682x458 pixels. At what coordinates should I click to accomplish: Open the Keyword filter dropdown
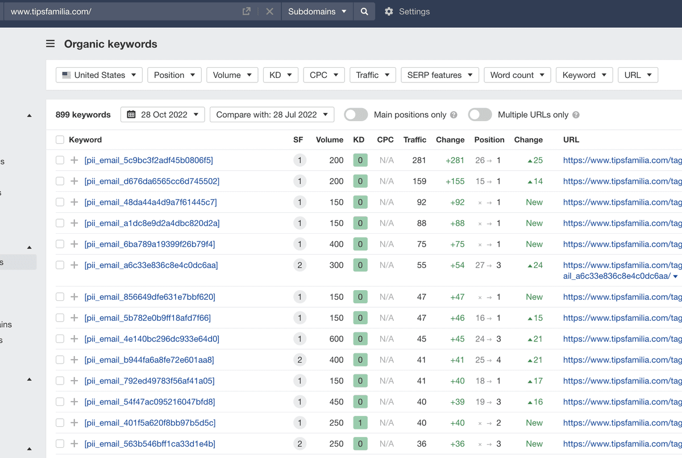584,75
